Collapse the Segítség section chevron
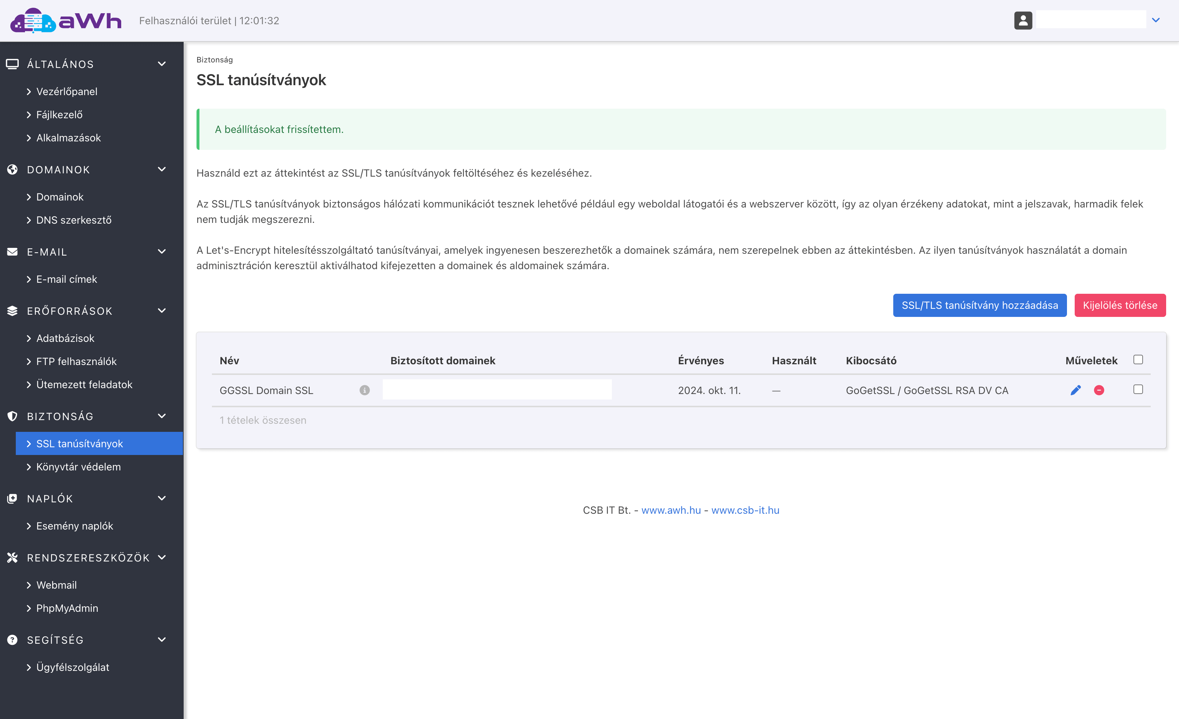 (x=162, y=640)
